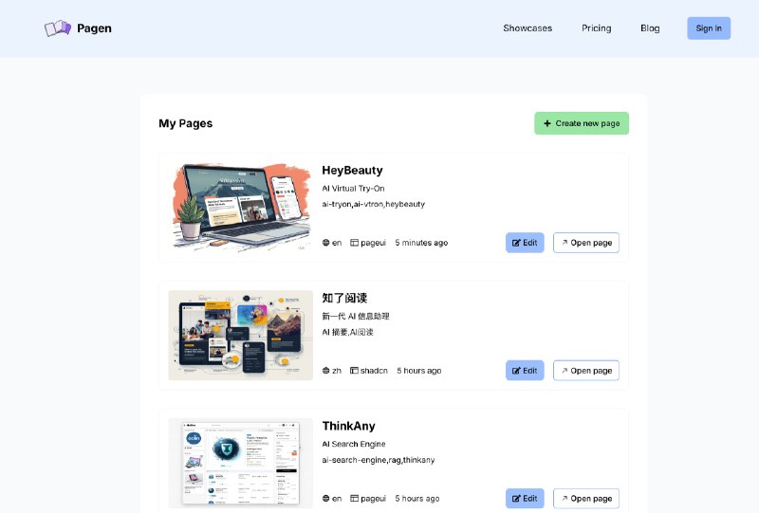Click the HeyBeauty page title
Image resolution: width=759 pixels, height=513 pixels.
pyautogui.click(x=352, y=171)
